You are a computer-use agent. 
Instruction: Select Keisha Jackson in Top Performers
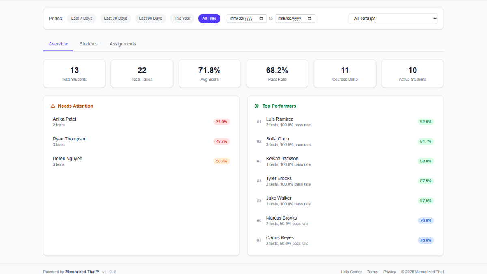[x=345, y=161]
